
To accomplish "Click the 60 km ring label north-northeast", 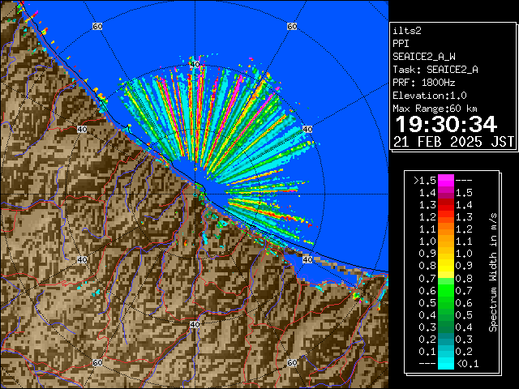I will [x=292, y=26].
